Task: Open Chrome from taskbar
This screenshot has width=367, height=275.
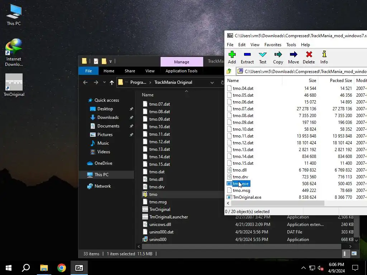Action: [61, 268]
